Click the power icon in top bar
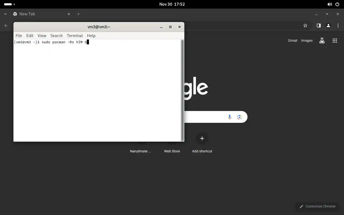This screenshot has height=215, width=344. coord(338,4)
